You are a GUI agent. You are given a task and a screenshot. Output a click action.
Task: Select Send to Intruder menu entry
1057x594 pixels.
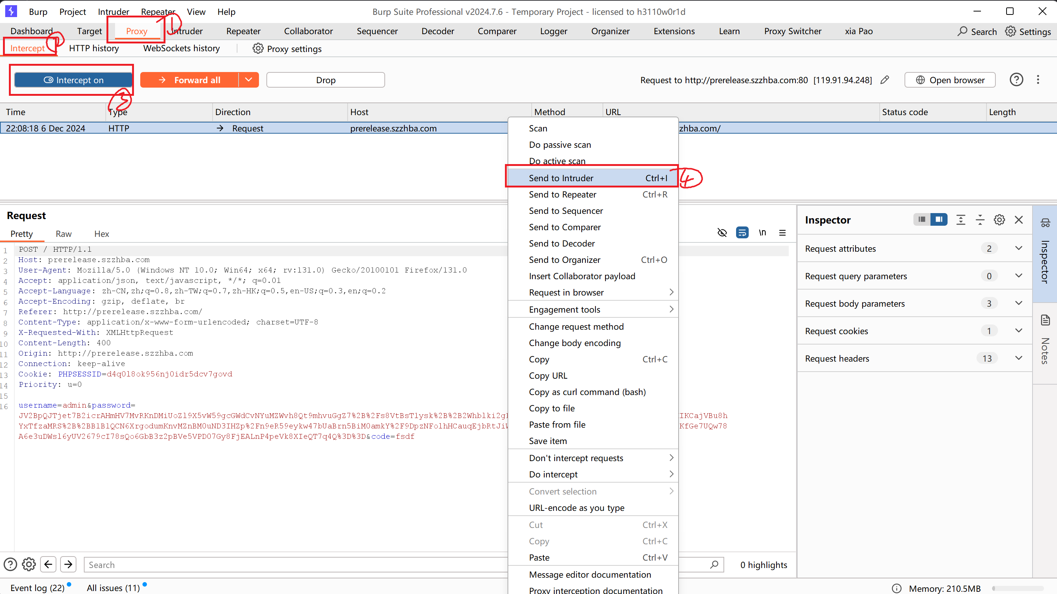pyautogui.click(x=561, y=178)
